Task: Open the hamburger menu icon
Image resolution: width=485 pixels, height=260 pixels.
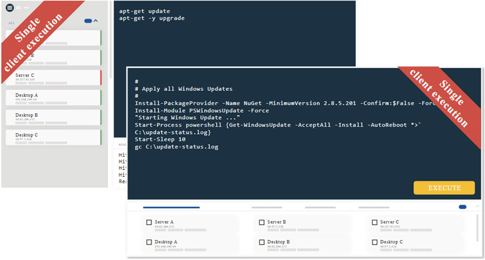Action: [10, 8]
